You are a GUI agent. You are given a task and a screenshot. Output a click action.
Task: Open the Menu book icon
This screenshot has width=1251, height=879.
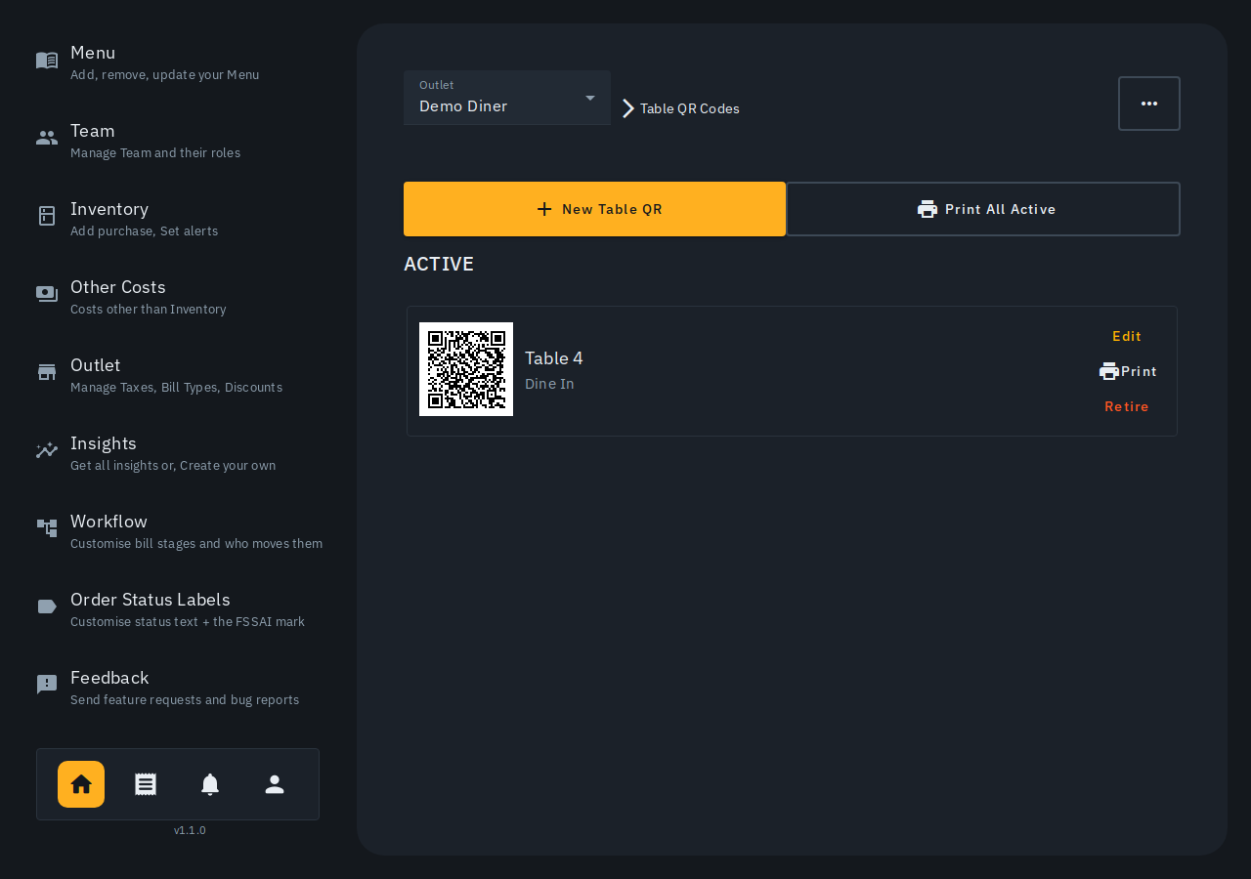click(47, 61)
